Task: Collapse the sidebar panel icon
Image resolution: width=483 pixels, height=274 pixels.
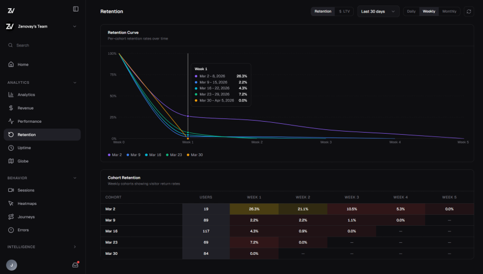Action: point(76,9)
